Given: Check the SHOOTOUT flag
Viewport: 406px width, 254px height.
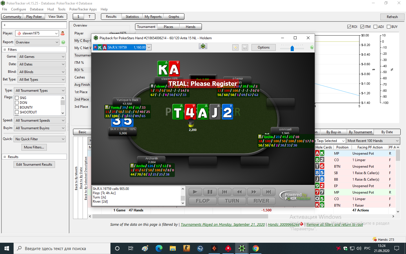Looking at the screenshot, I should click(x=17, y=112).
